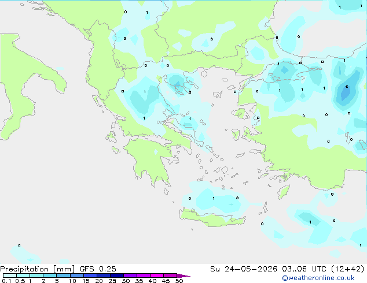This screenshot has height=283, width=367.
Task: Click the 20–25 mm dark blue swatch
Action: click(103, 275)
